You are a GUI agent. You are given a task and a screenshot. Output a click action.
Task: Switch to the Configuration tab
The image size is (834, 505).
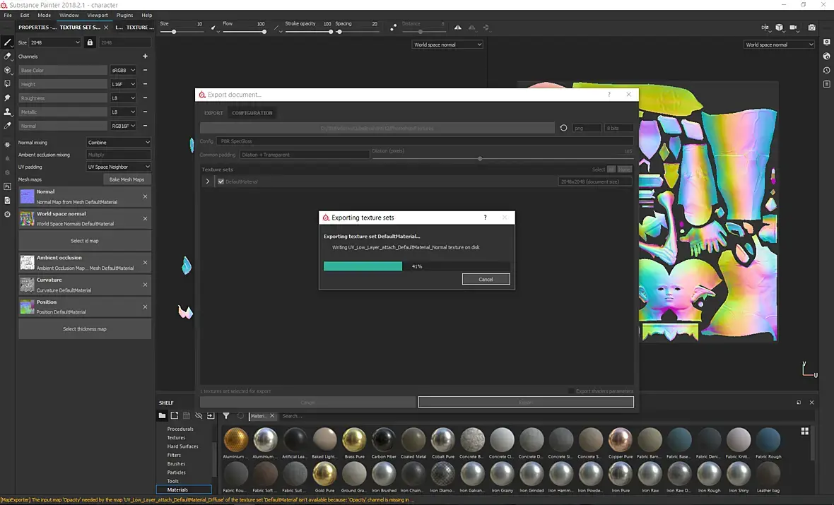(x=252, y=113)
